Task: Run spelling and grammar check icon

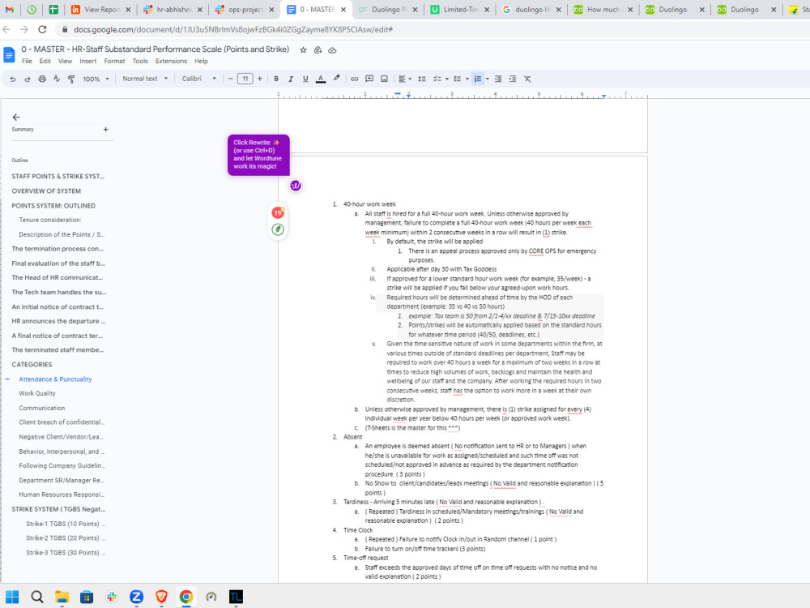Action: [57, 79]
